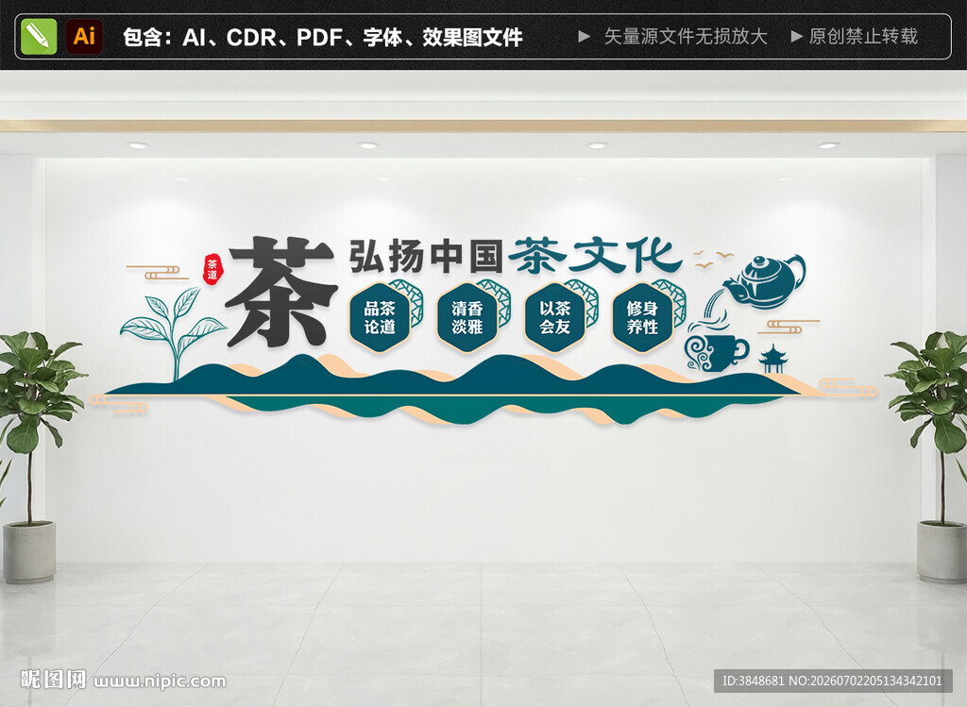Click the '以茶会友' hexagon badge
Image resolution: width=967 pixels, height=707 pixels.
point(554,317)
